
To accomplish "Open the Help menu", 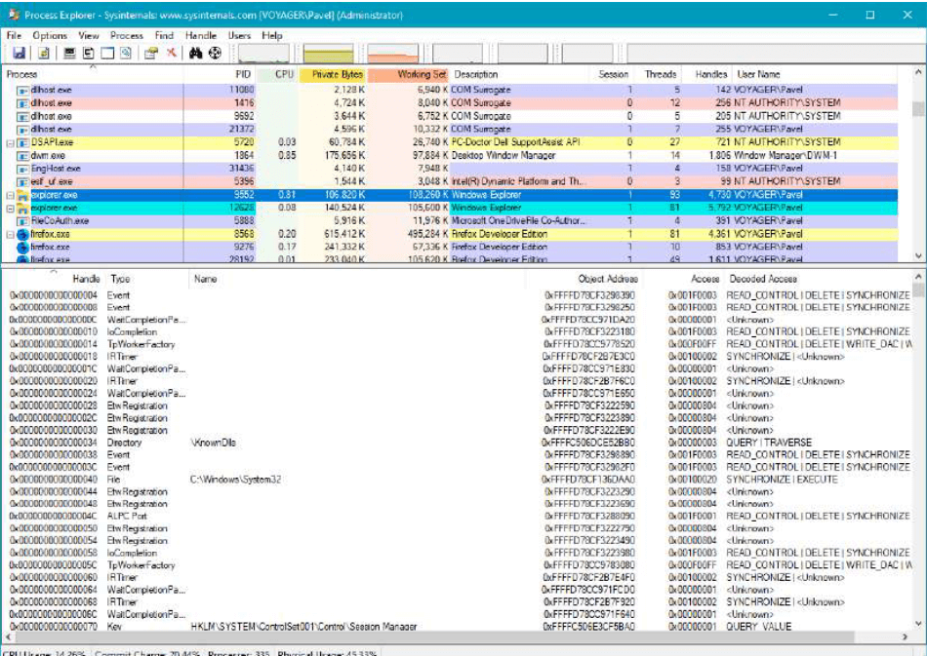I will 272,35.
